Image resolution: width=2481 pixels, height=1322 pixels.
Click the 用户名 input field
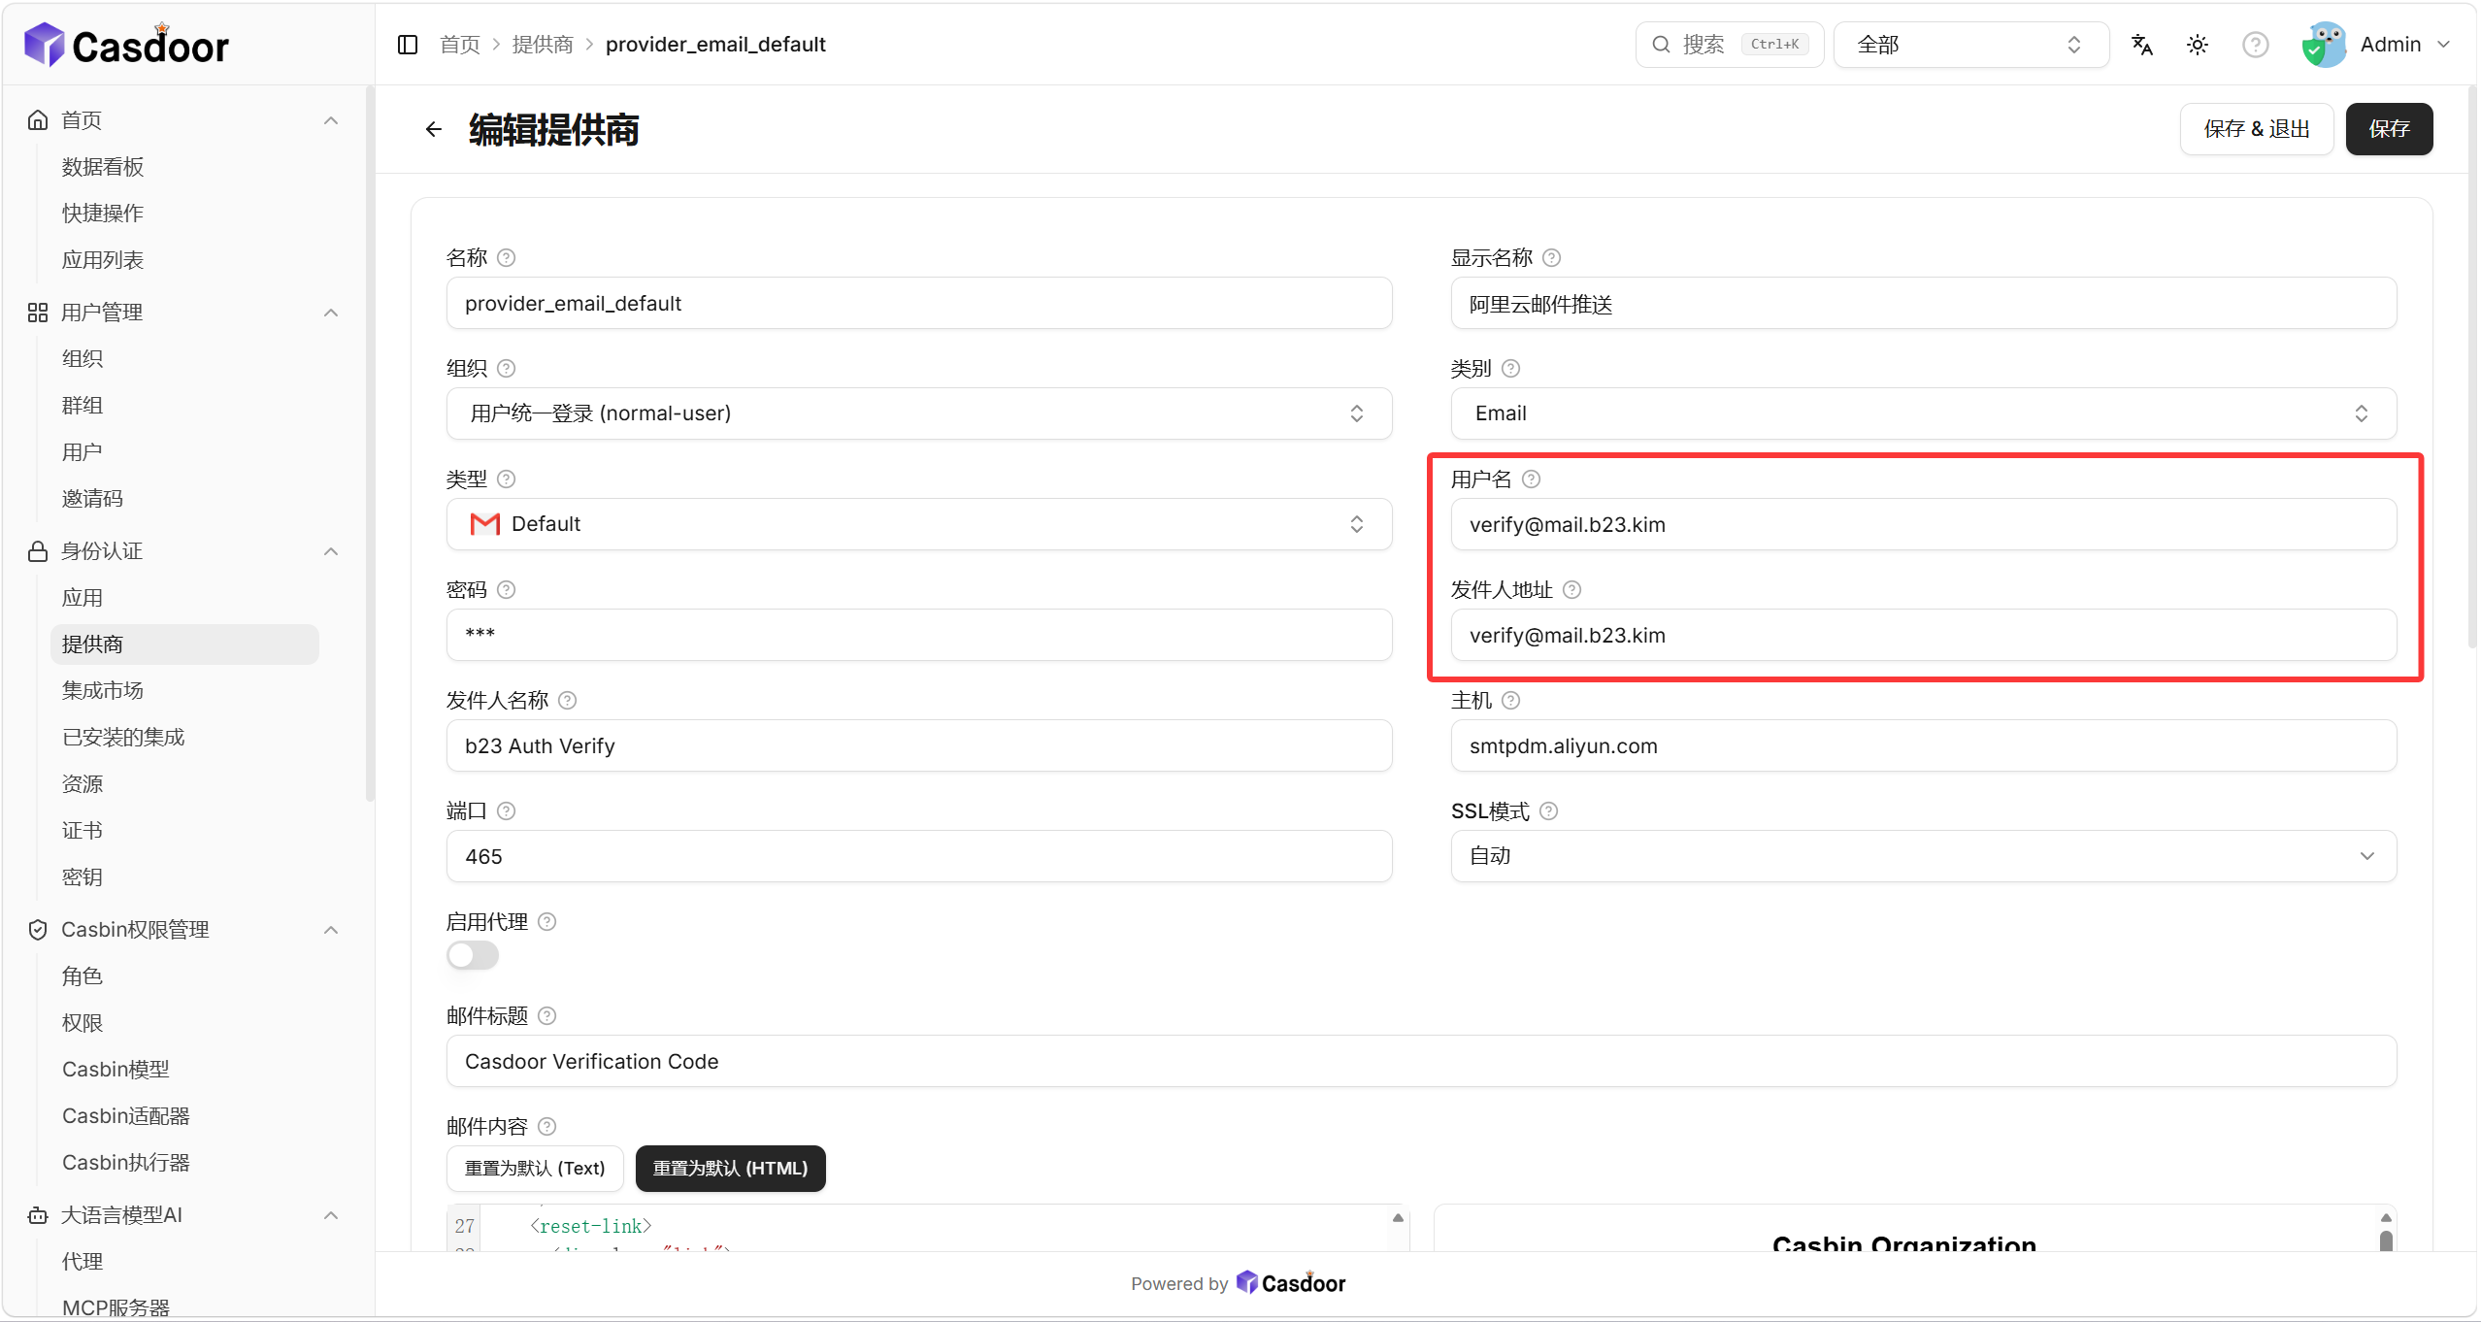click(x=1924, y=524)
